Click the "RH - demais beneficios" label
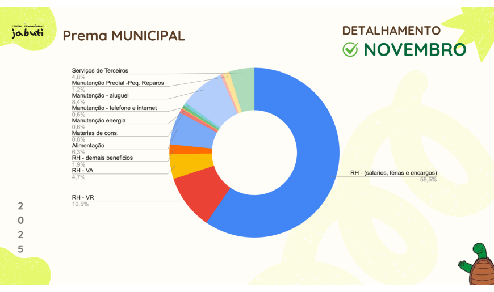This screenshot has height=292, width=494. [x=102, y=158]
